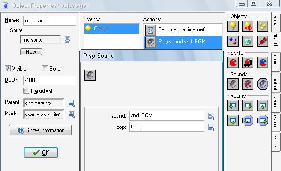
Task: Select the Create event in Events list
Action: click(112, 28)
